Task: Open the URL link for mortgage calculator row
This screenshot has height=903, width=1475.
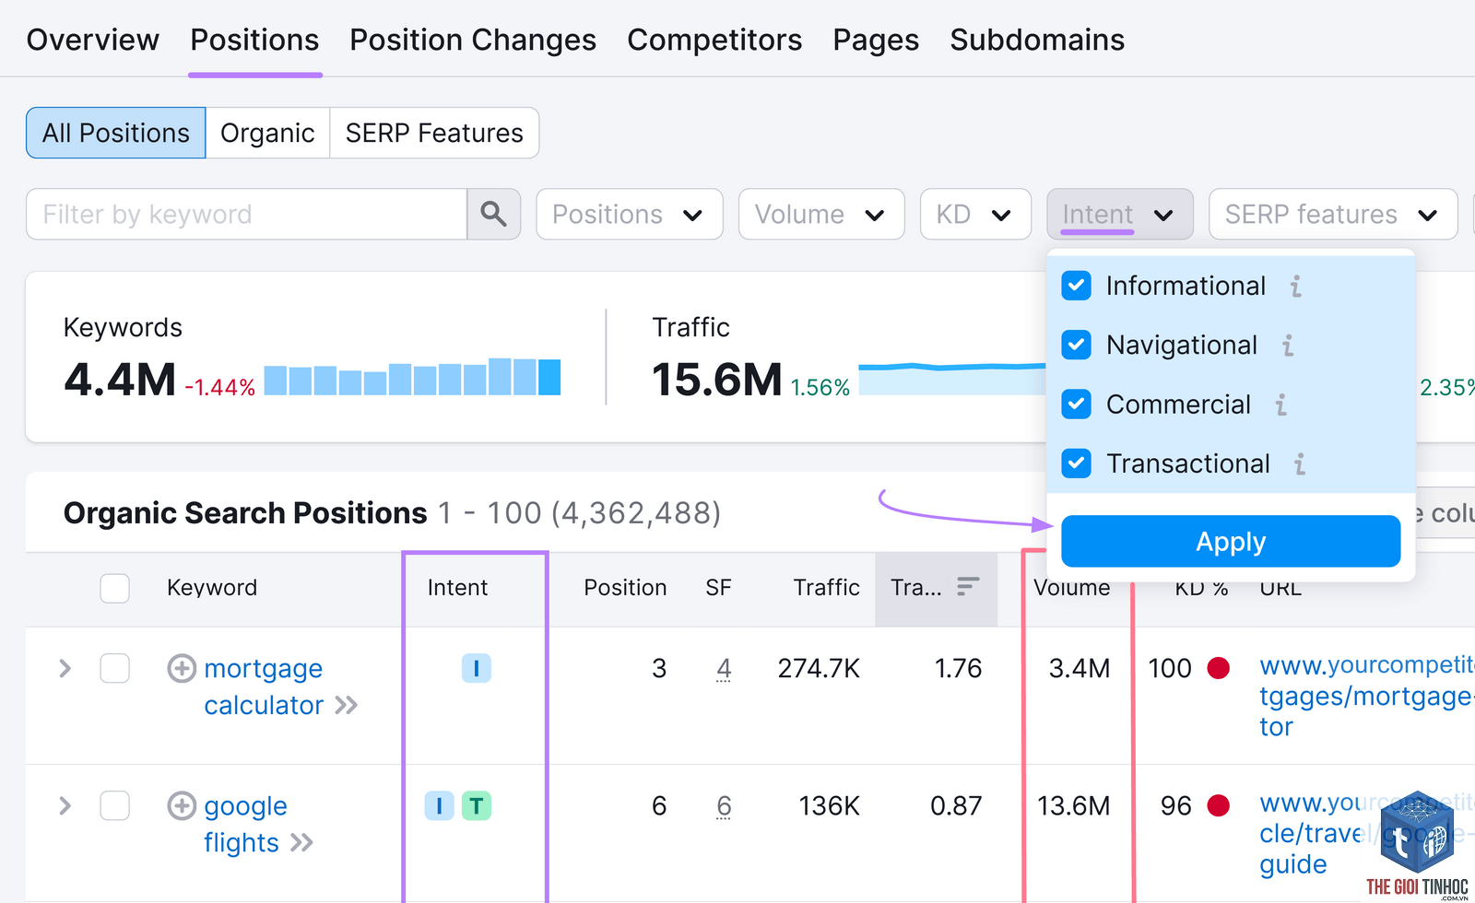Action: [x=1366, y=696]
